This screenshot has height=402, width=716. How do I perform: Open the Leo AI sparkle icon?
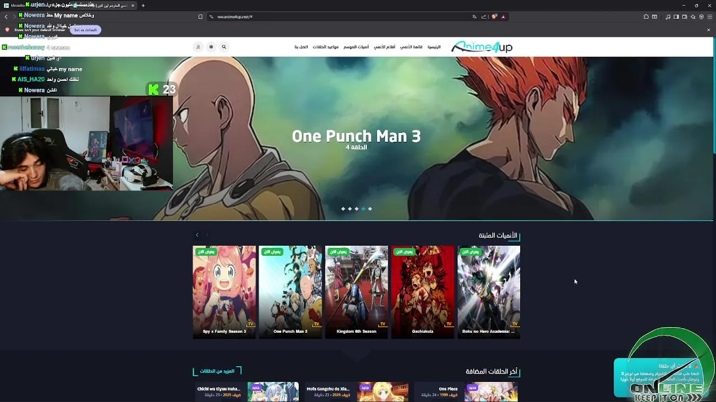tap(693, 17)
